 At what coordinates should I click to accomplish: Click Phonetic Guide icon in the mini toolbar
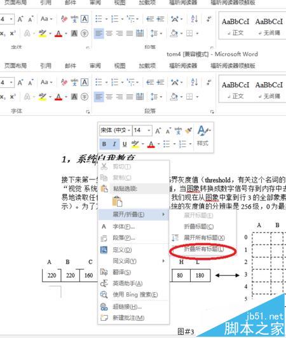pyautogui.click(x=178, y=130)
